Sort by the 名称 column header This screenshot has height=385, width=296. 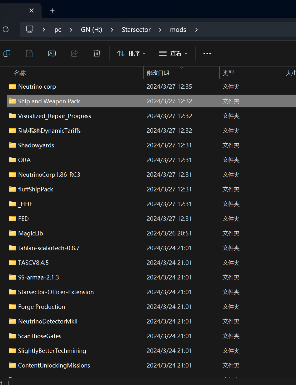click(x=20, y=73)
